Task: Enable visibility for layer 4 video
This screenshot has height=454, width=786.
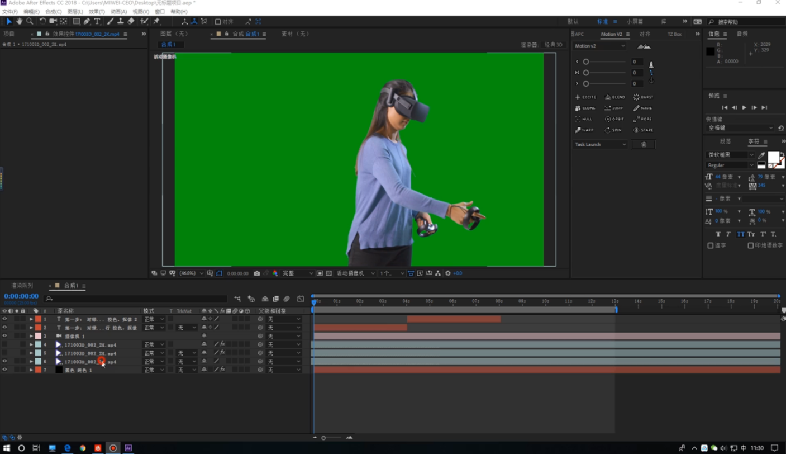Action: (4, 344)
